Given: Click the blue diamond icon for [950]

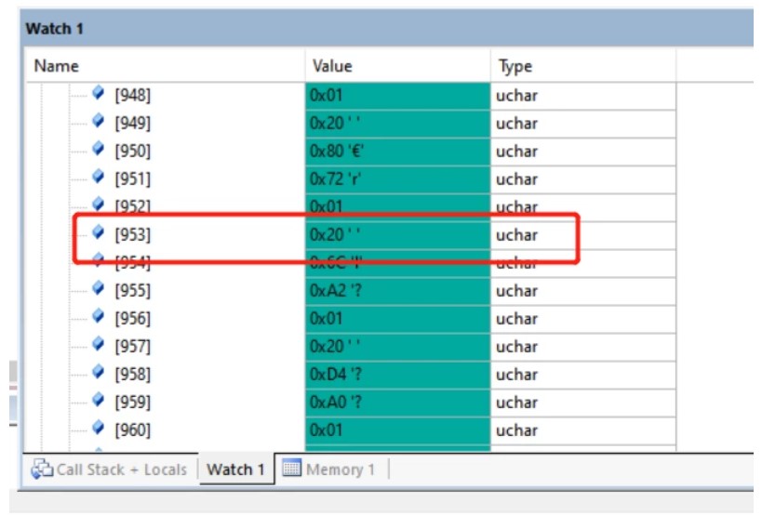Looking at the screenshot, I should 99,148.
